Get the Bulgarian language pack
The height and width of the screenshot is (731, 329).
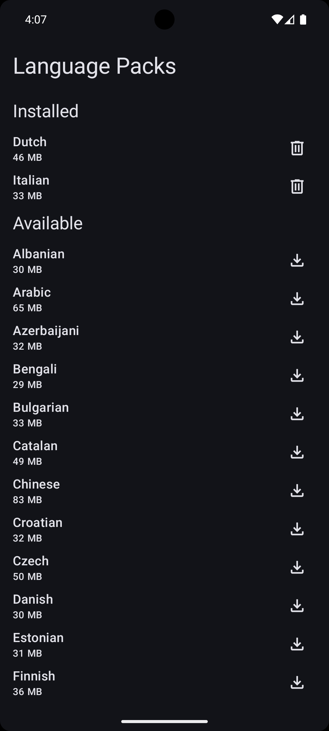(297, 414)
